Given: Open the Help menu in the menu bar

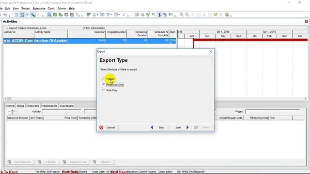Looking at the screenshot, I should [72, 9].
